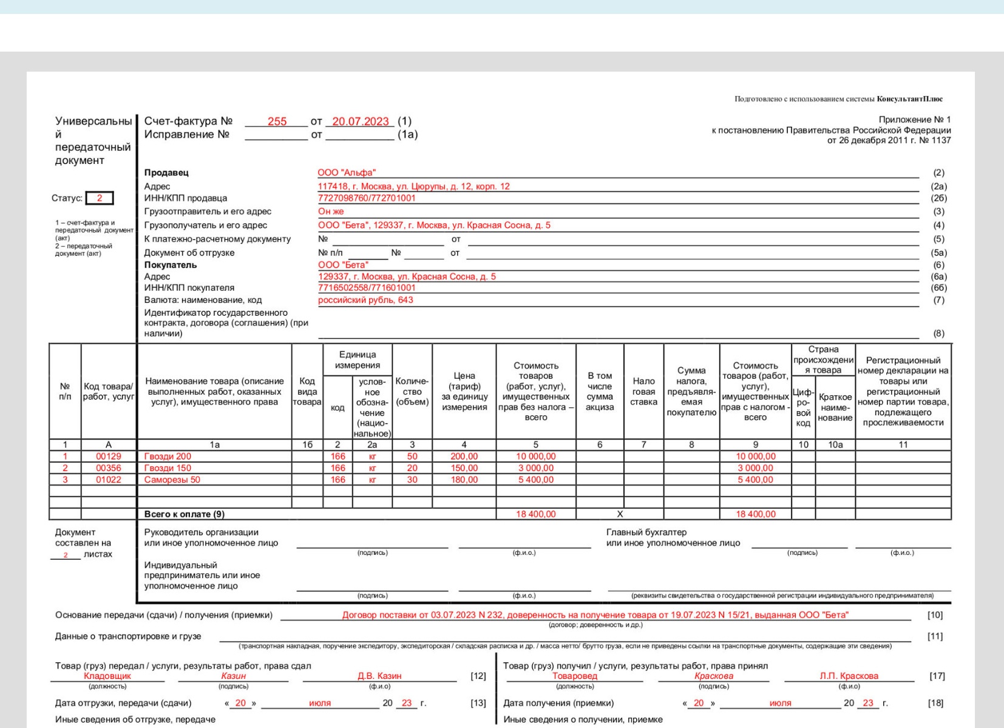Click the receiver position "Товаровед"
The width and height of the screenshot is (1004, 728).
coord(574,676)
